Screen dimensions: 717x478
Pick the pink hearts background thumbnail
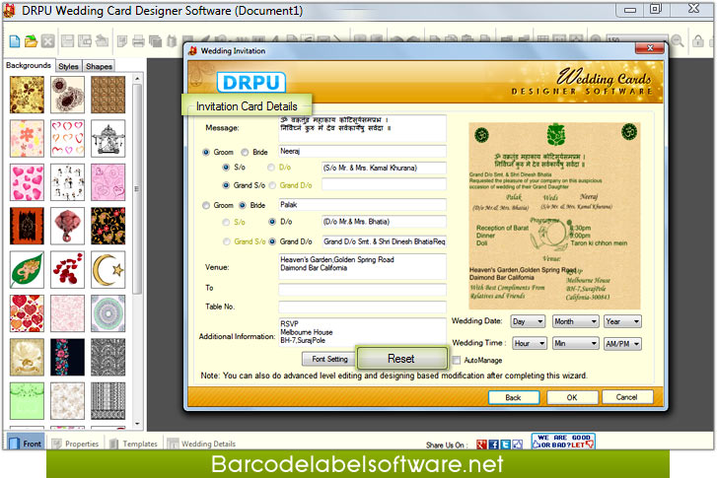[27, 182]
